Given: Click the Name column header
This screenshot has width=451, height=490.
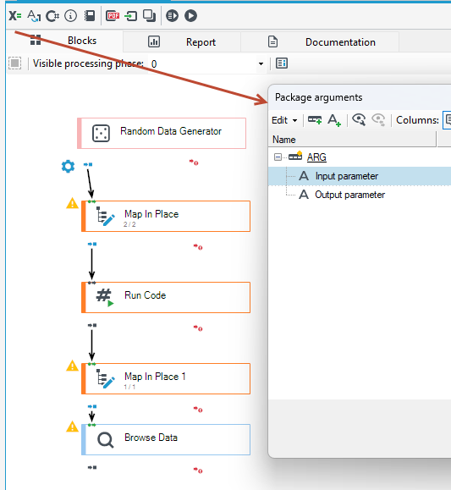Looking at the screenshot, I should (x=352, y=140).
